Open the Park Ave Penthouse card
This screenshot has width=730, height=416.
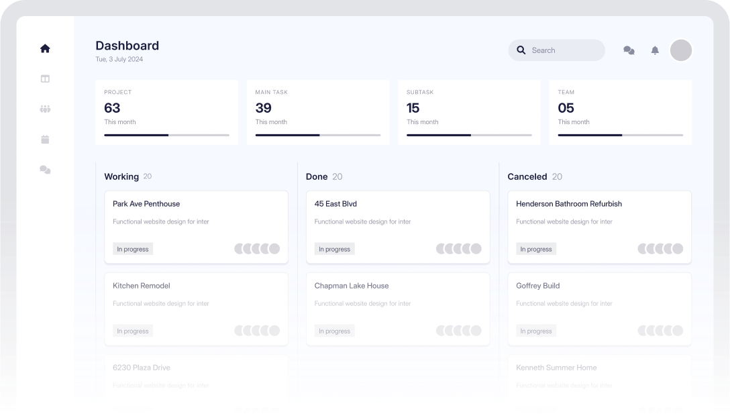coord(196,227)
